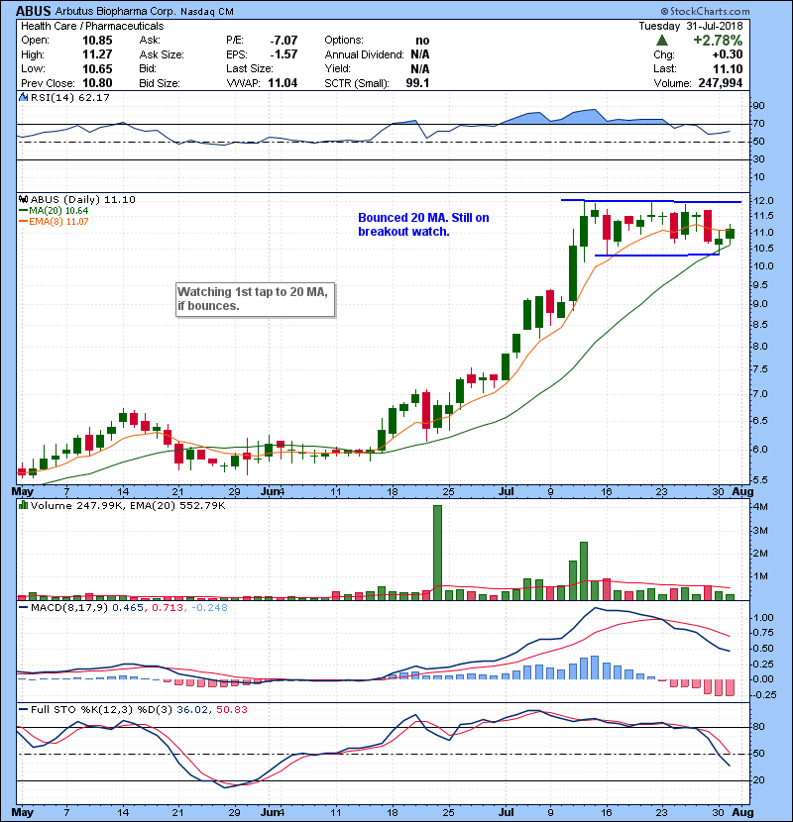This screenshot has width=793, height=822.
Task: Click the candlestick icon beside ABUS (Daily)
Action: coord(23,200)
